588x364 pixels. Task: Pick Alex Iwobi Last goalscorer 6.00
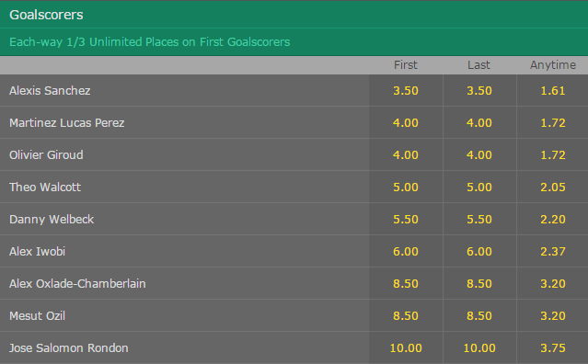(x=479, y=252)
